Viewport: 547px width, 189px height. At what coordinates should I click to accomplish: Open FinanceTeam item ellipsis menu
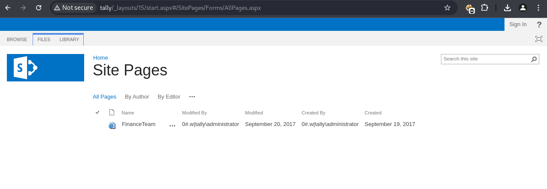(172, 126)
